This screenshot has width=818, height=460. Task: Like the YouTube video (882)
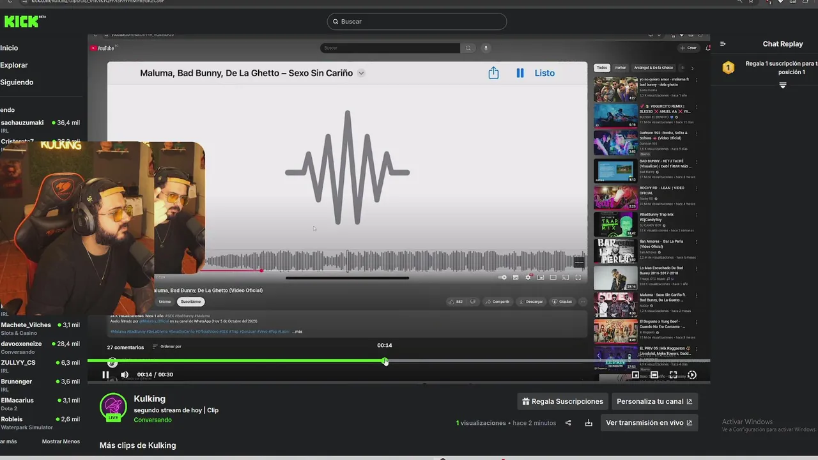[456, 302]
